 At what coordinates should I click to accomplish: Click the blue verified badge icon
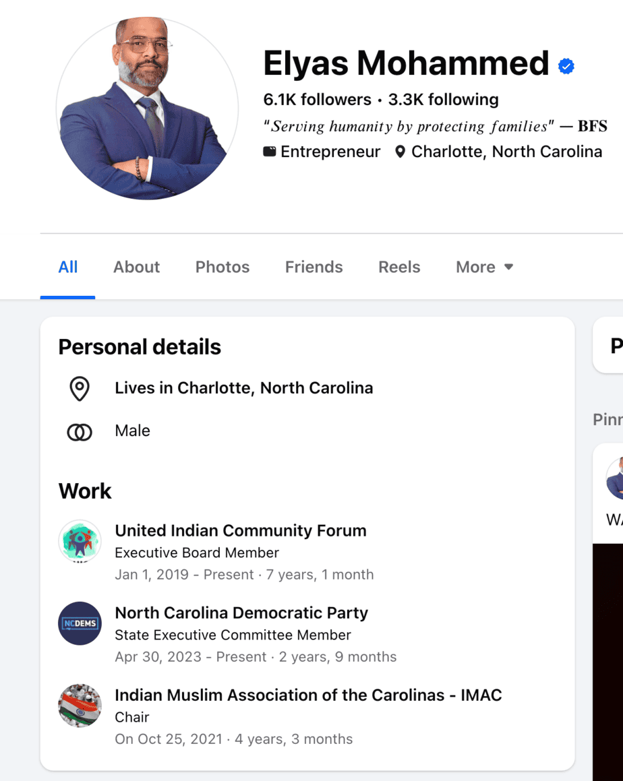pyautogui.click(x=566, y=66)
